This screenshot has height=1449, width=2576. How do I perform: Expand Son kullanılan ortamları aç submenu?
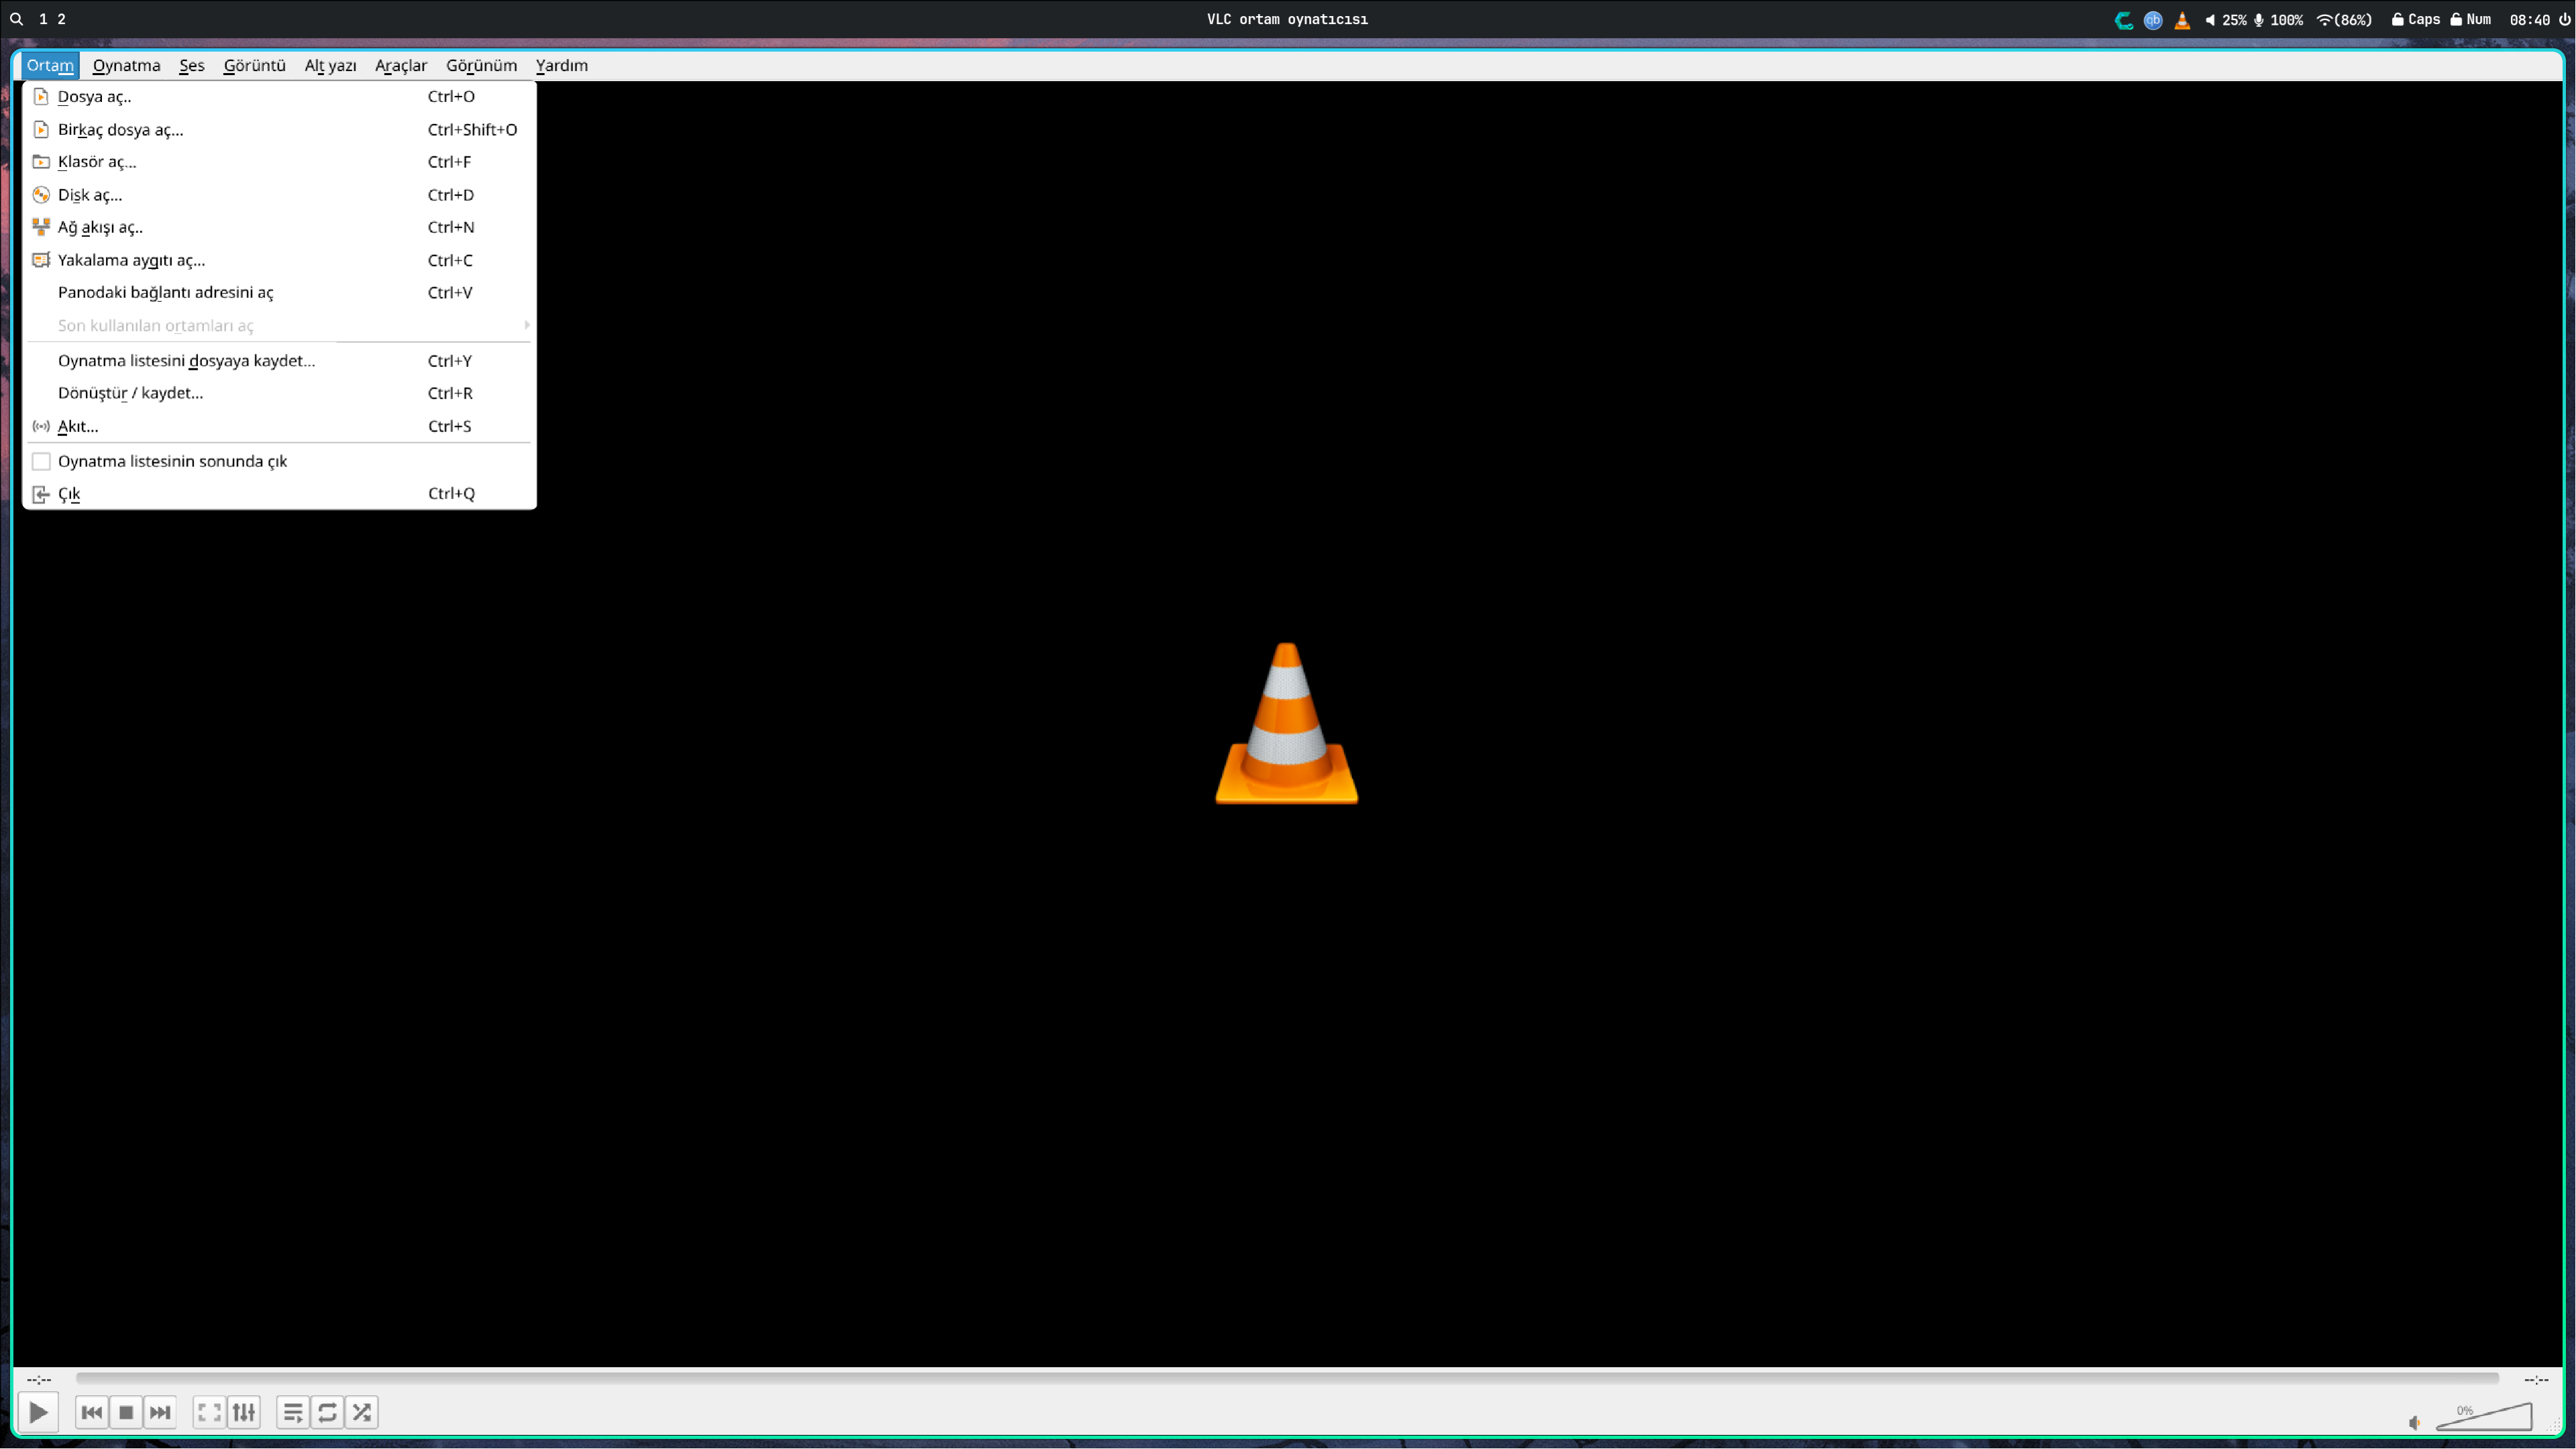(279, 325)
